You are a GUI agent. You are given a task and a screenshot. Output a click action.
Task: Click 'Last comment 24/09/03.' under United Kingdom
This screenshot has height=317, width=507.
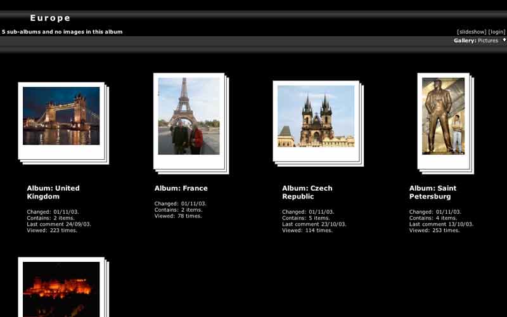click(x=59, y=224)
